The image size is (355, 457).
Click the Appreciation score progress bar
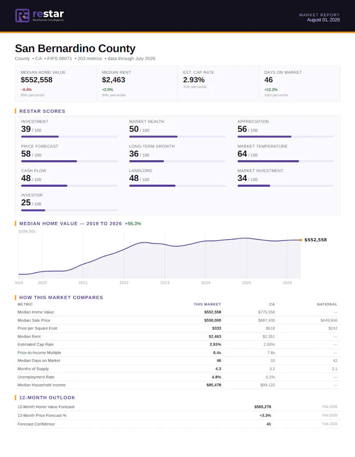285,137
